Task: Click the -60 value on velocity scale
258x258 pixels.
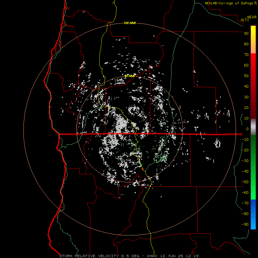Action: [245, 193]
